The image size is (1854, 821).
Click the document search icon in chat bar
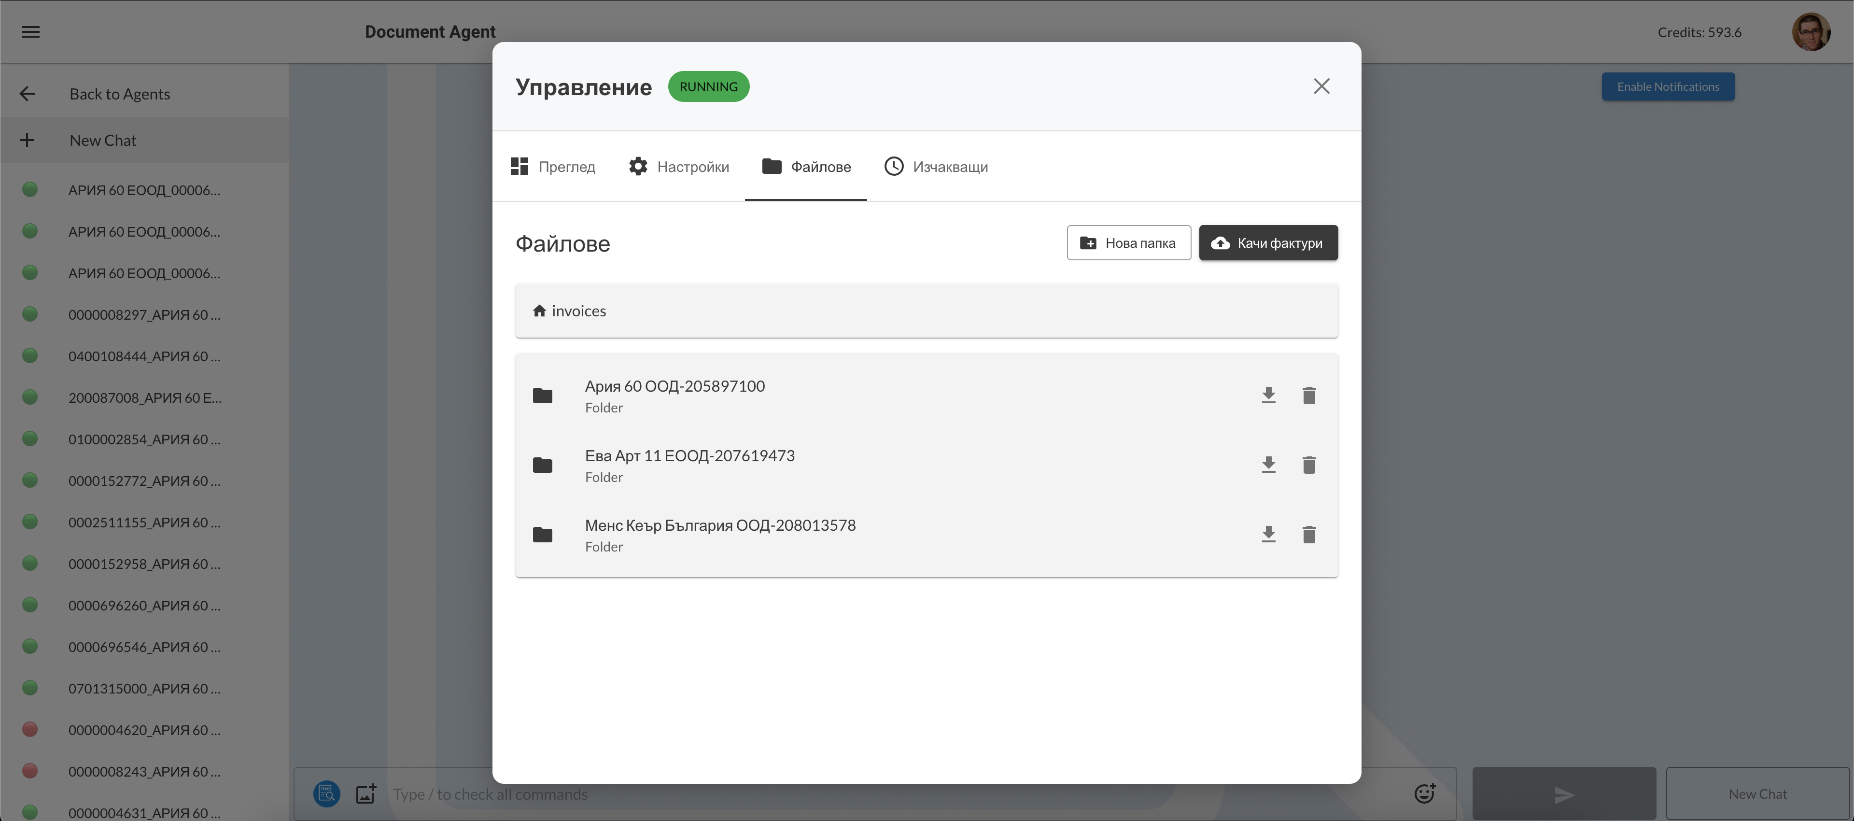click(326, 793)
